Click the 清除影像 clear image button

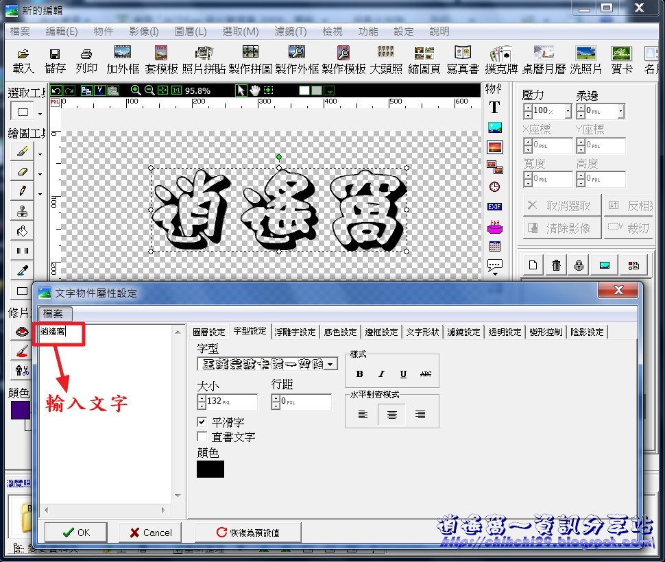(562, 229)
